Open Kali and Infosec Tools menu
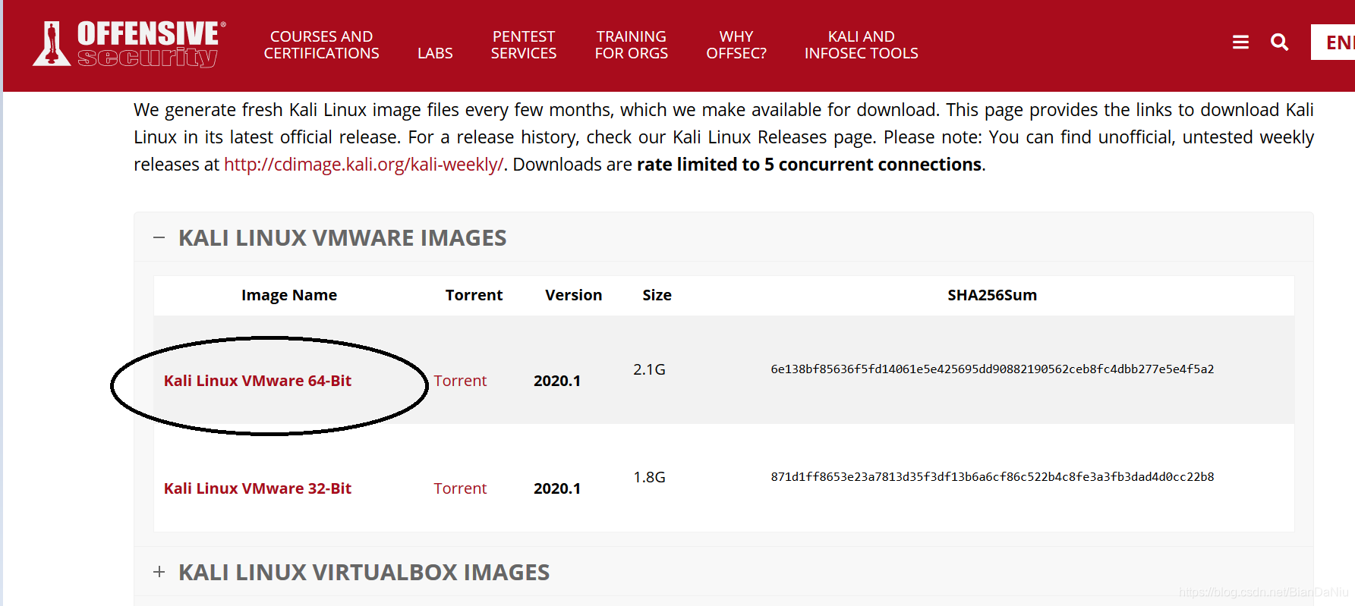The height and width of the screenshot is (606, 1355). tap(862, 45)
